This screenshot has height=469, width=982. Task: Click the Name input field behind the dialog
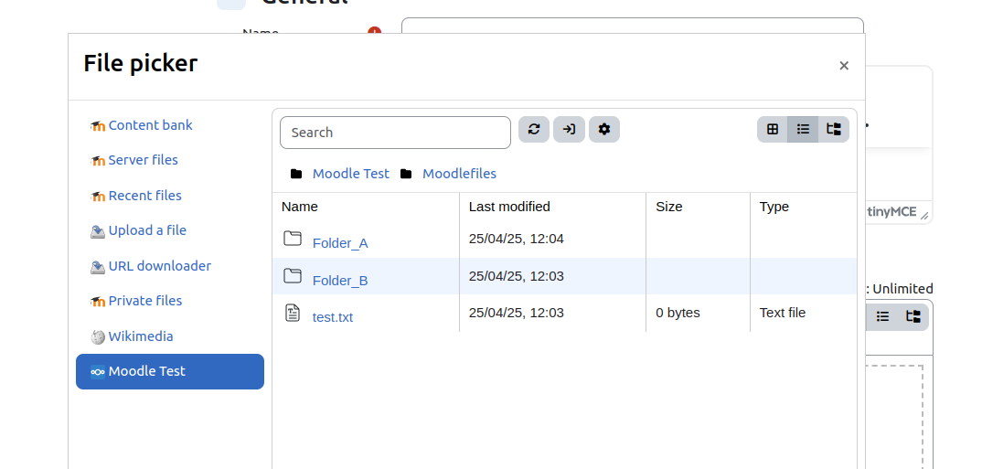point(633,26)
